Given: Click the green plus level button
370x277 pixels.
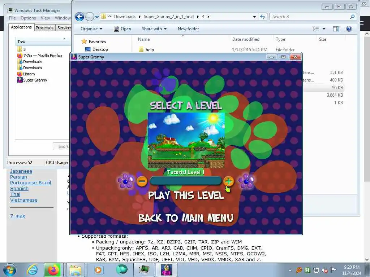Looking at the screenshot, I should (228, 181).
